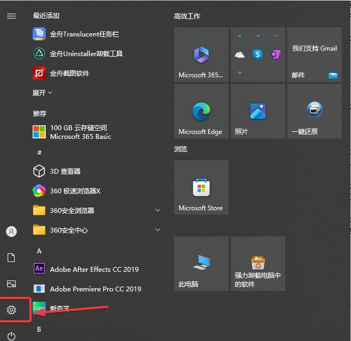Click the Adobe After Effects CC 2019 label
The width and height of the screenshot is (351, 341).
(95, 269)
